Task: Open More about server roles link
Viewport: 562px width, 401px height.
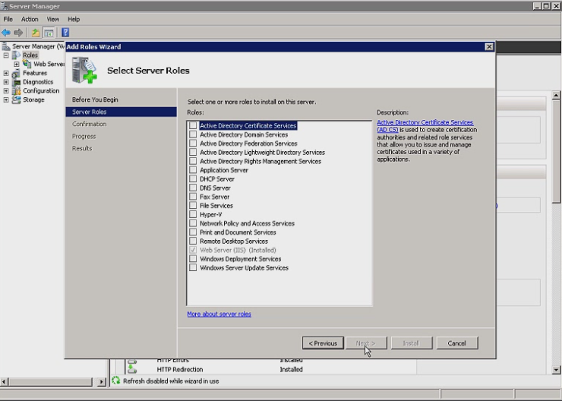Action: [x=219, y=314]
